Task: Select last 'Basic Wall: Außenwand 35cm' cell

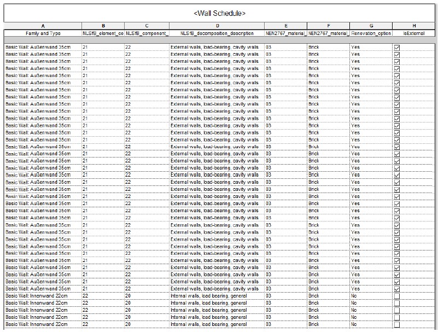Action: point(43,288)
